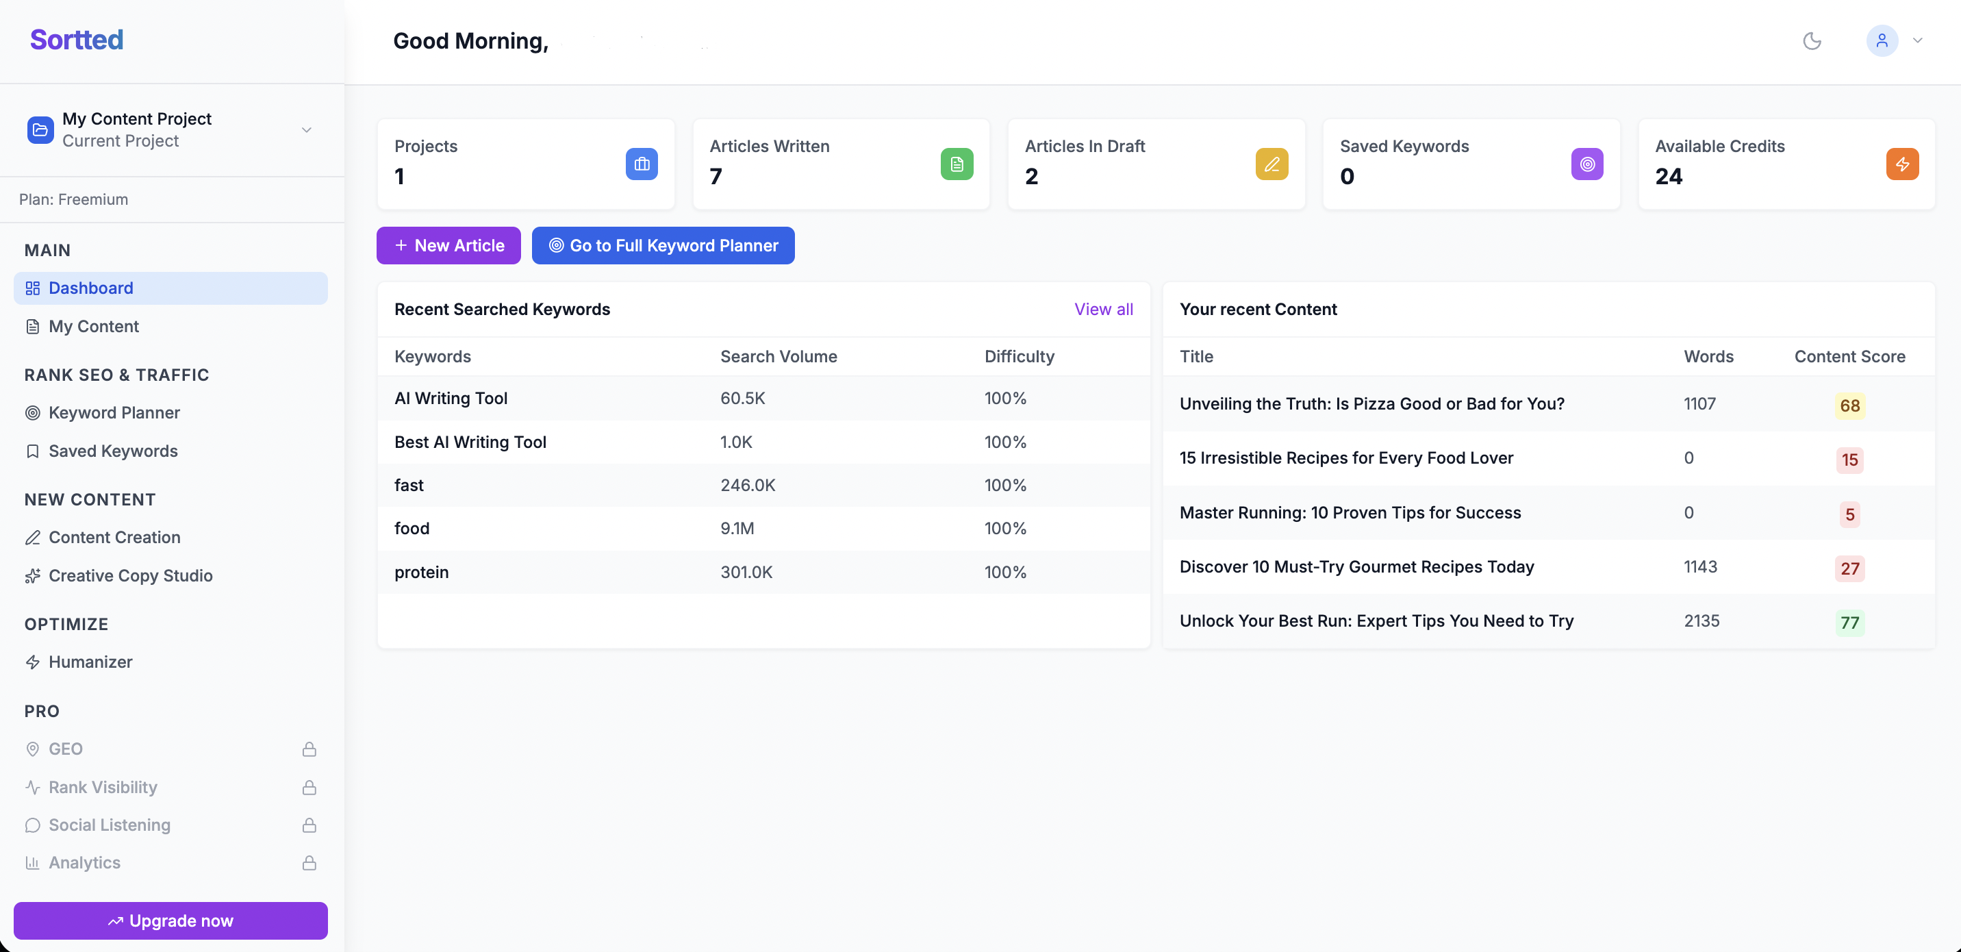Click the Saved Keywords target icon
Viewport: 1961px width, 952px height.
coord(1587,164)
